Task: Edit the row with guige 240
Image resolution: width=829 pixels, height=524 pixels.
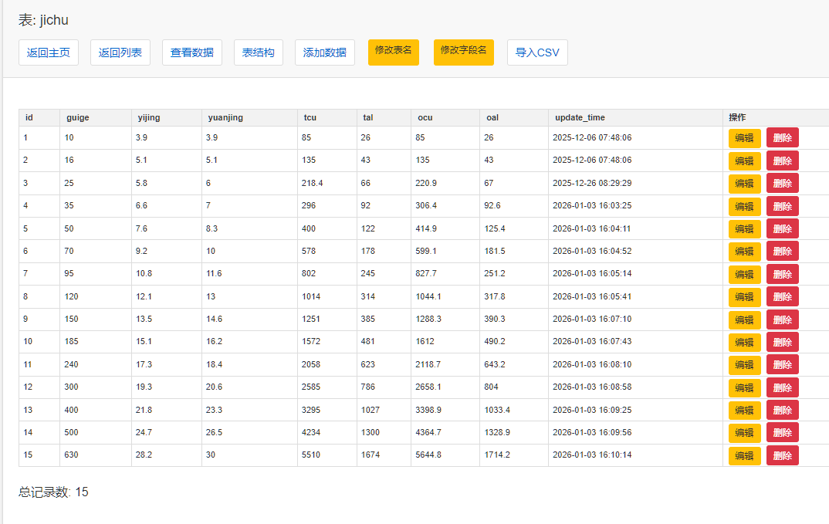Action: [x=744, y=365]
